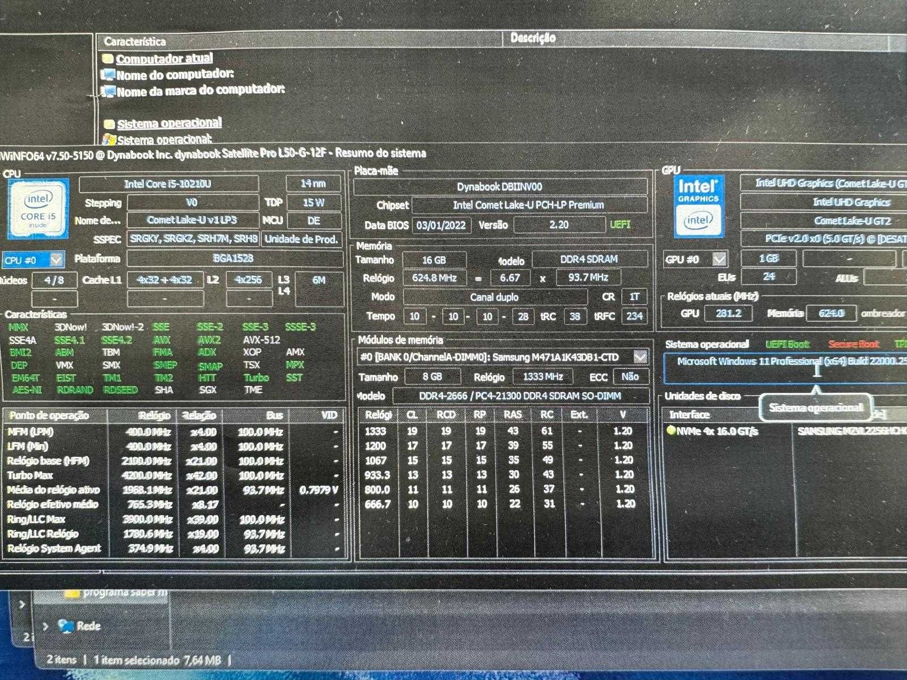The image size is (907, 680).
Task: Select Rede in Explorer navigation pane
Action: (x=88, y=626)
